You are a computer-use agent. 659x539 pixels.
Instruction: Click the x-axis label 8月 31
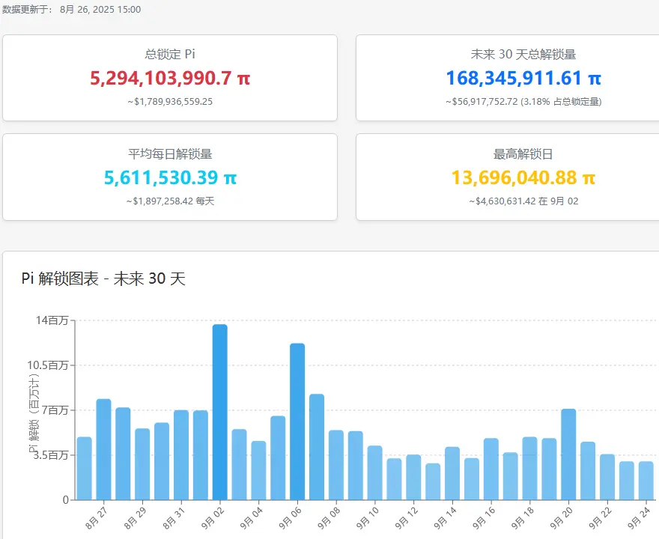pos(174,518)
